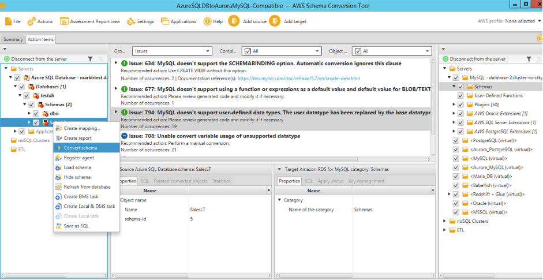Toggle the User-Defined Functions checkbox
543x280 pixels.
[x=460, y=95]
